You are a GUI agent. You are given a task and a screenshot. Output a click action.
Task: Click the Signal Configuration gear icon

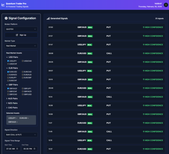tap(6, 18)
